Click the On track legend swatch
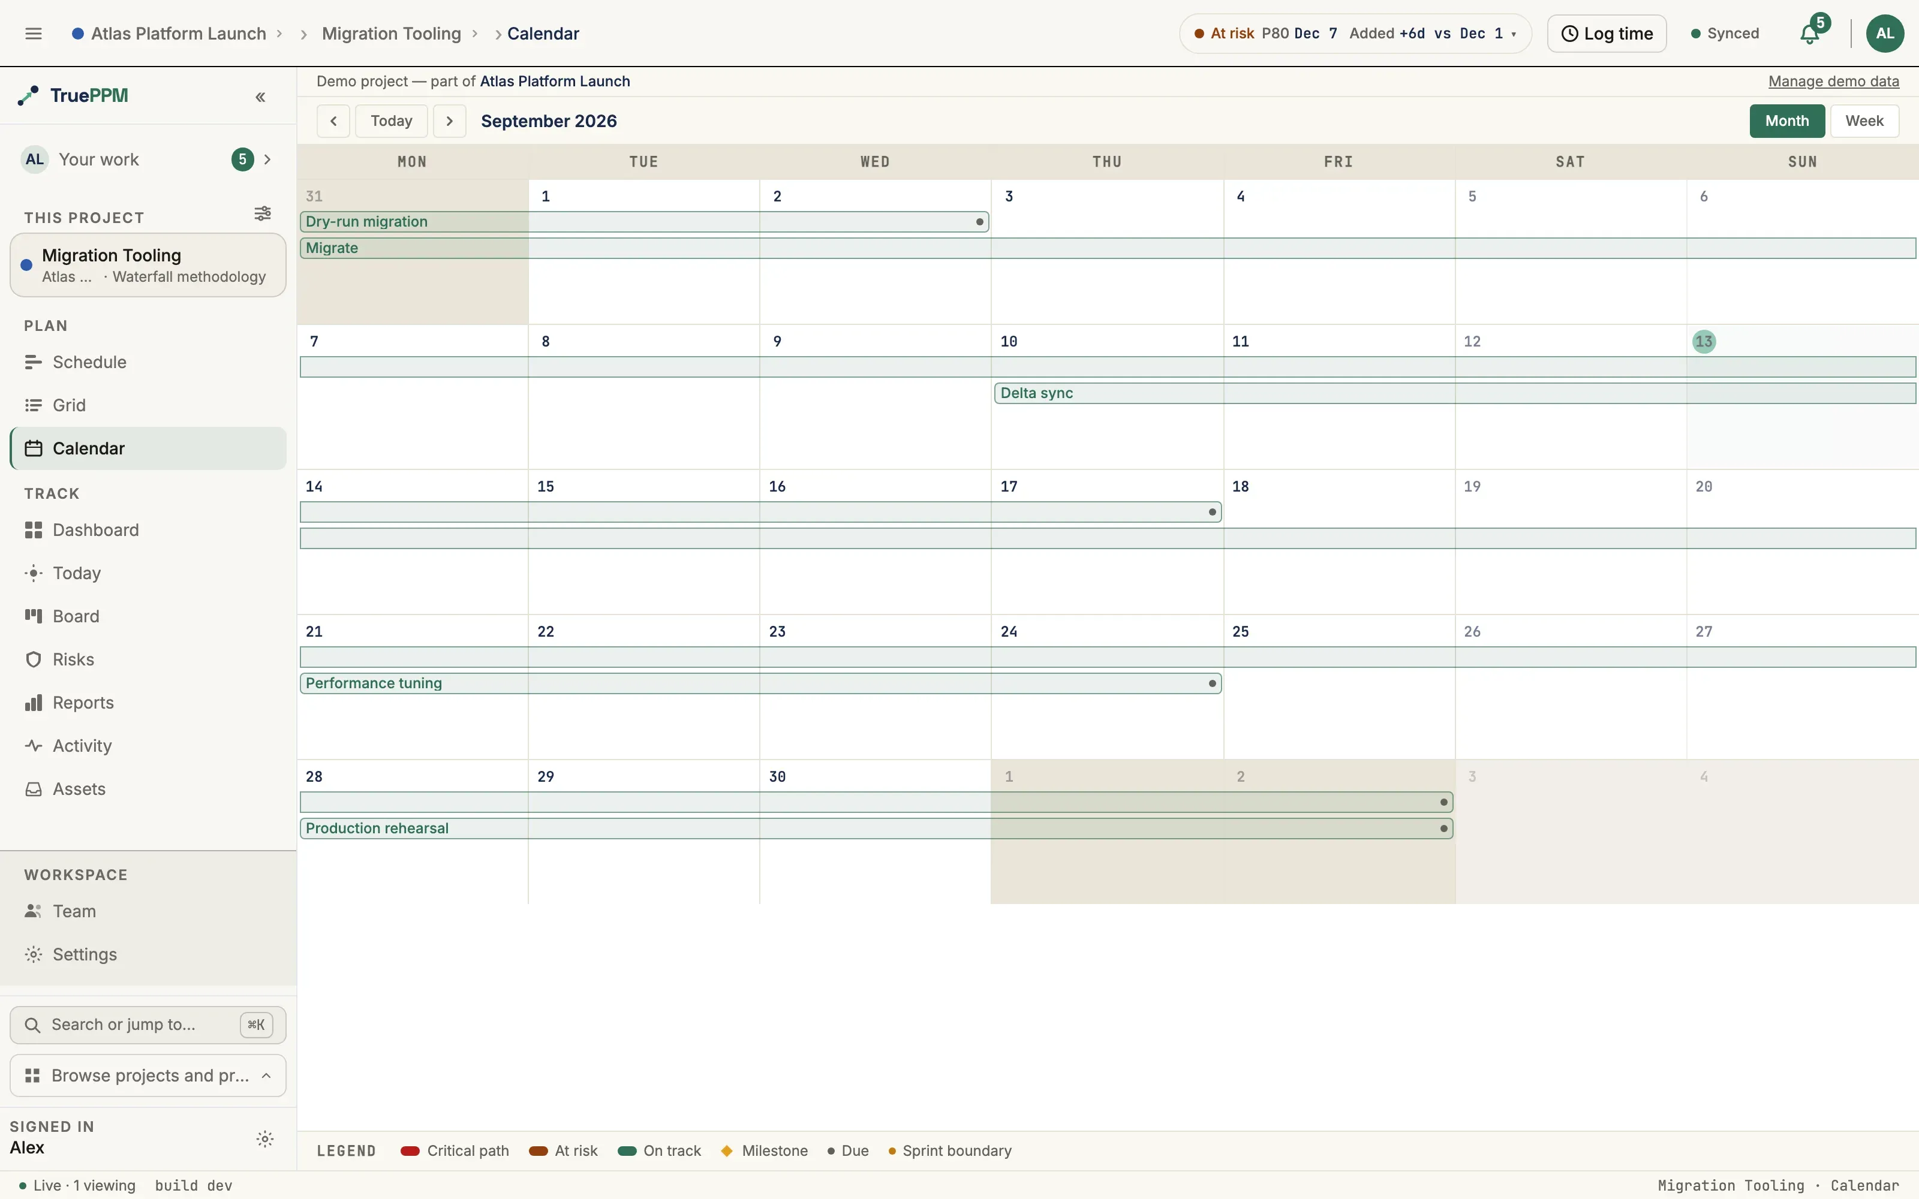Image resolution: width=1919 pixels, height=1199 pixels. [x=627, y=1150]
